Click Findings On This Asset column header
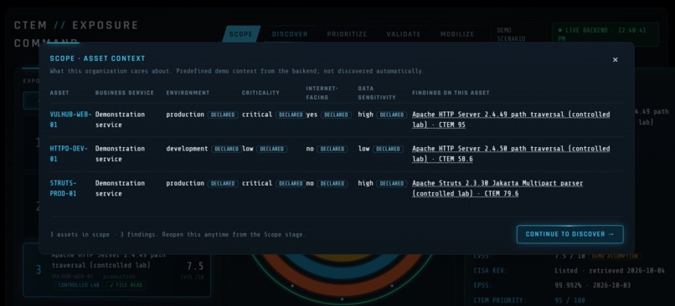 click(x=451, y=93)
